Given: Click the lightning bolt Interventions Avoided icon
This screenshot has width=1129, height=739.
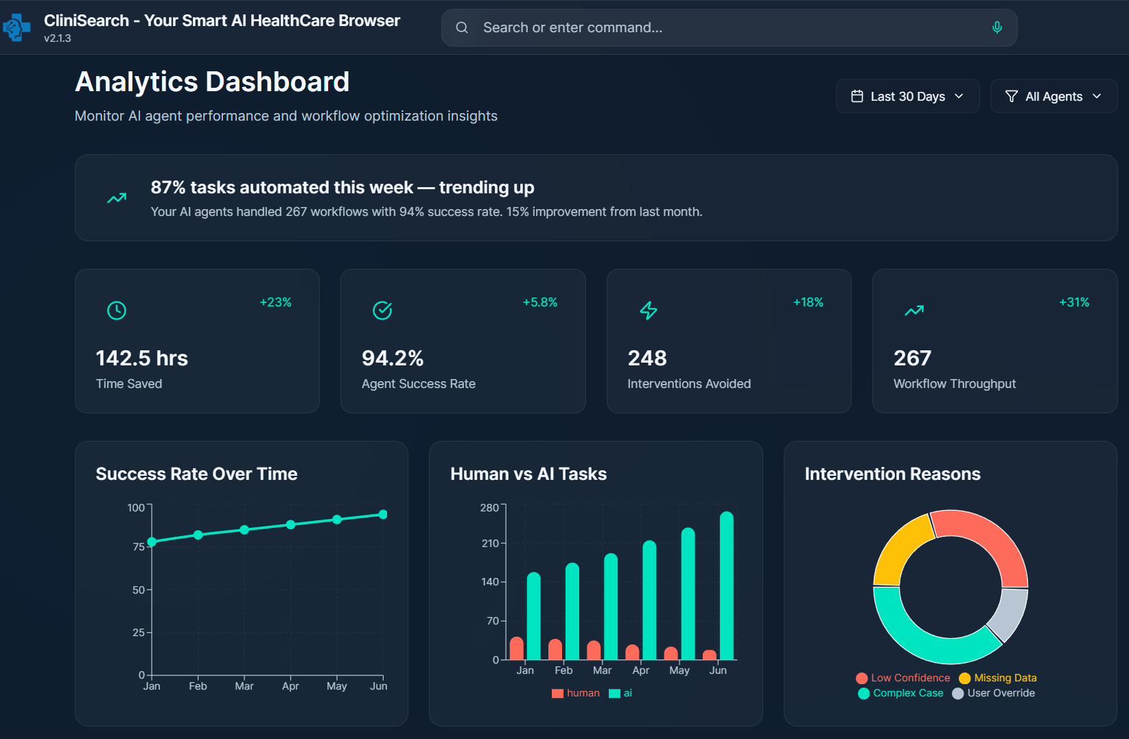Looking at the screenshot, I should (648, 311).
